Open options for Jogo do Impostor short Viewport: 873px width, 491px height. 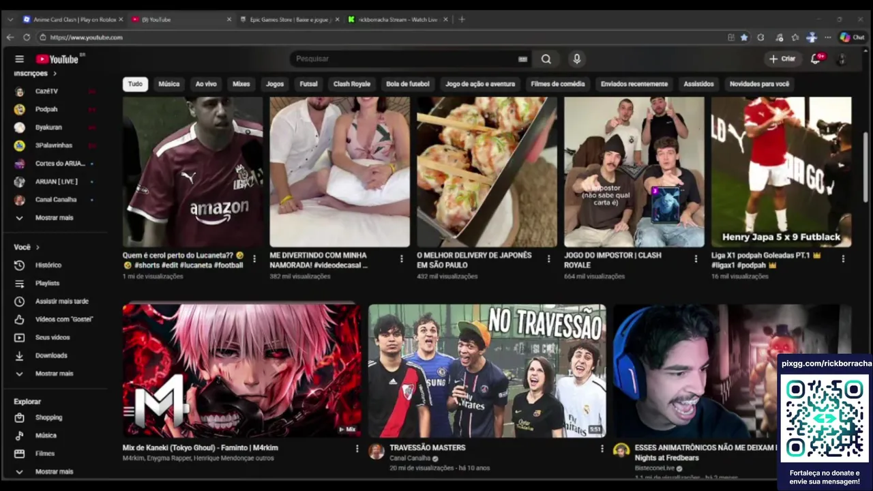coord(696,259)
